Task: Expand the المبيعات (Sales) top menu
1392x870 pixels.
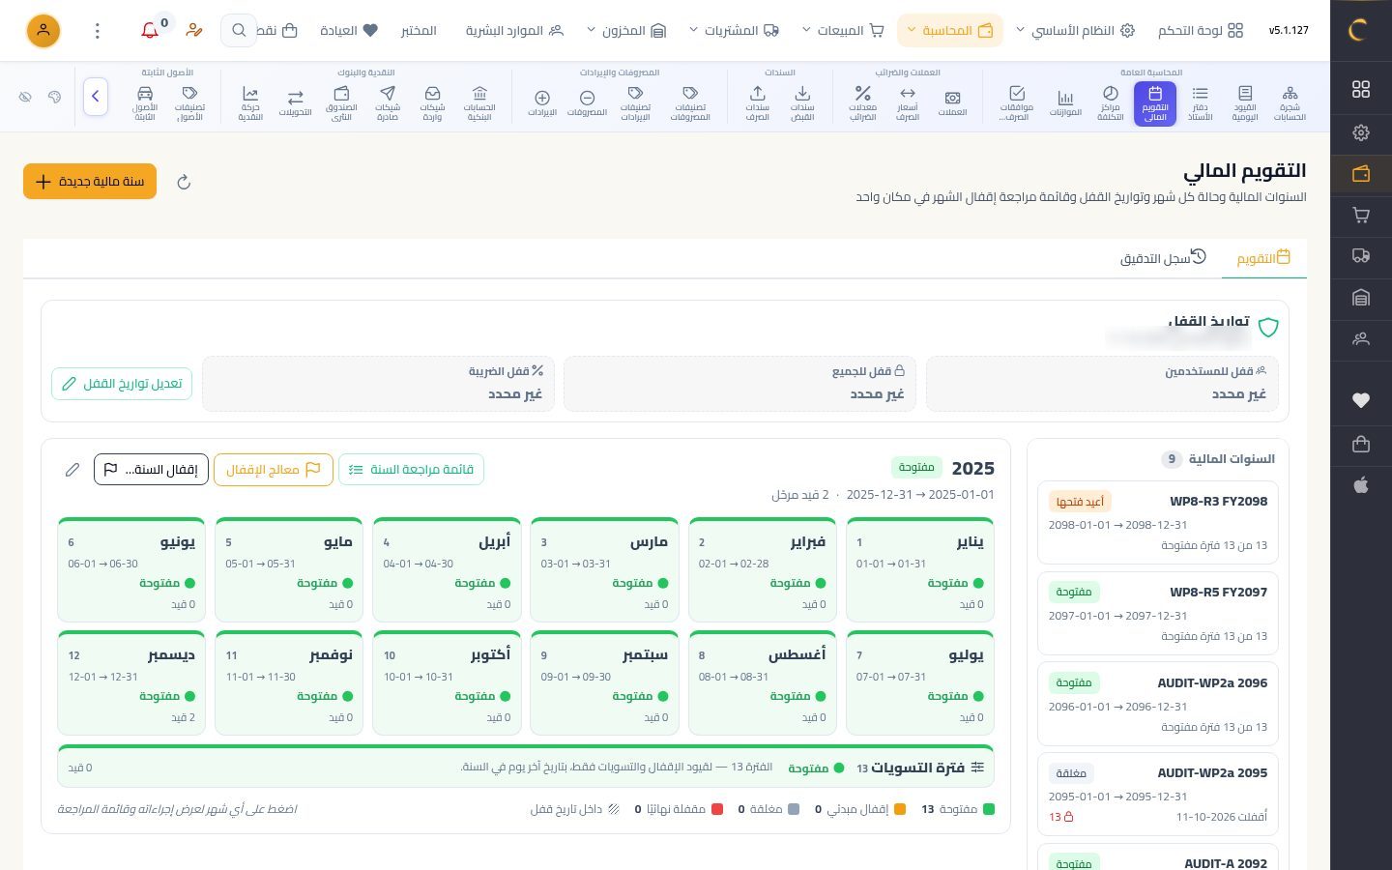Action: click(x=844, y=31)
